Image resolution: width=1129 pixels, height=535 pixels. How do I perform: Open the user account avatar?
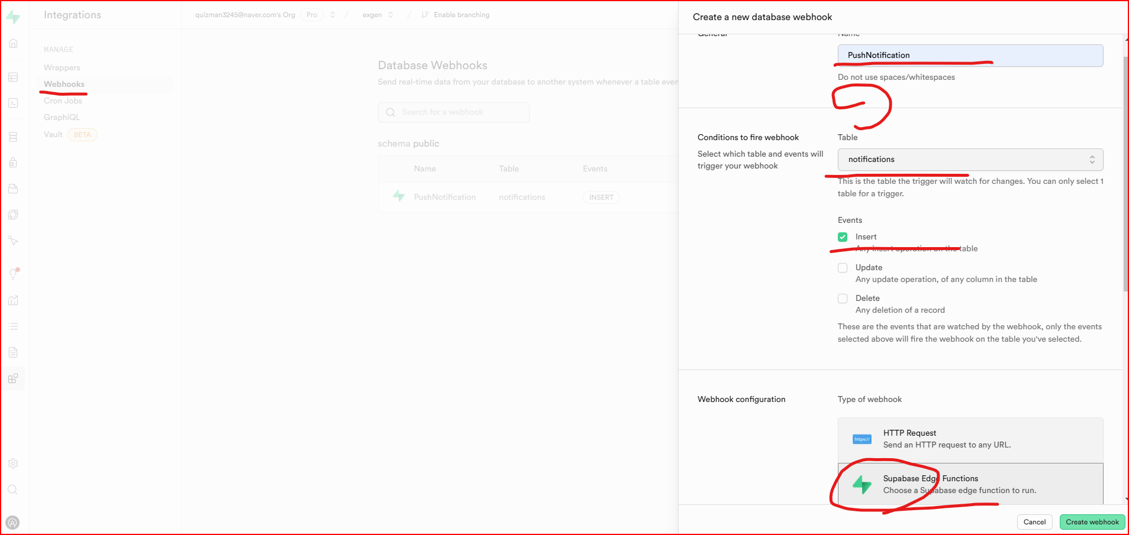click(12, 523)
